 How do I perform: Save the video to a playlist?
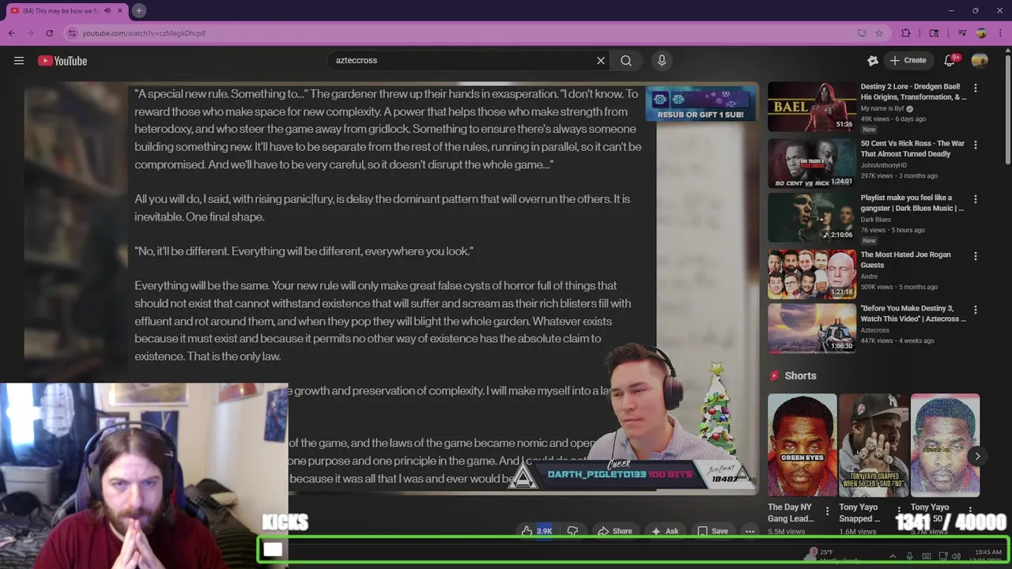coord(712,531)
